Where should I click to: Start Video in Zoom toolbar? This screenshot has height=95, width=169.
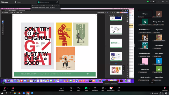click(x=13, y=89)
